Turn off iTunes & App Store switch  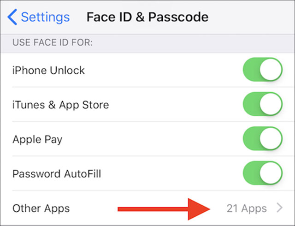[x=262, y=105]
